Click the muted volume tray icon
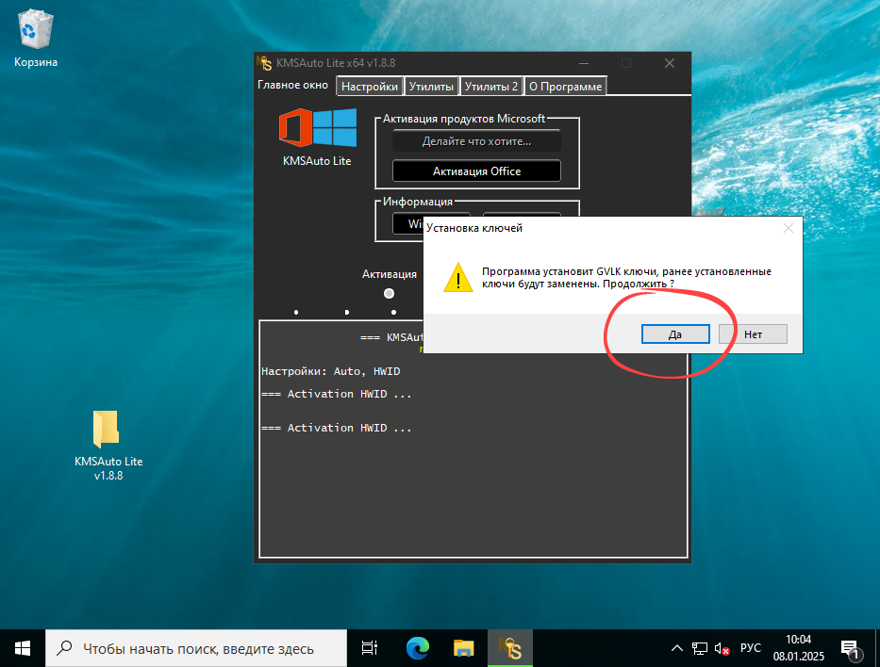This screenshot has width=880, height=667. point(722,648)
